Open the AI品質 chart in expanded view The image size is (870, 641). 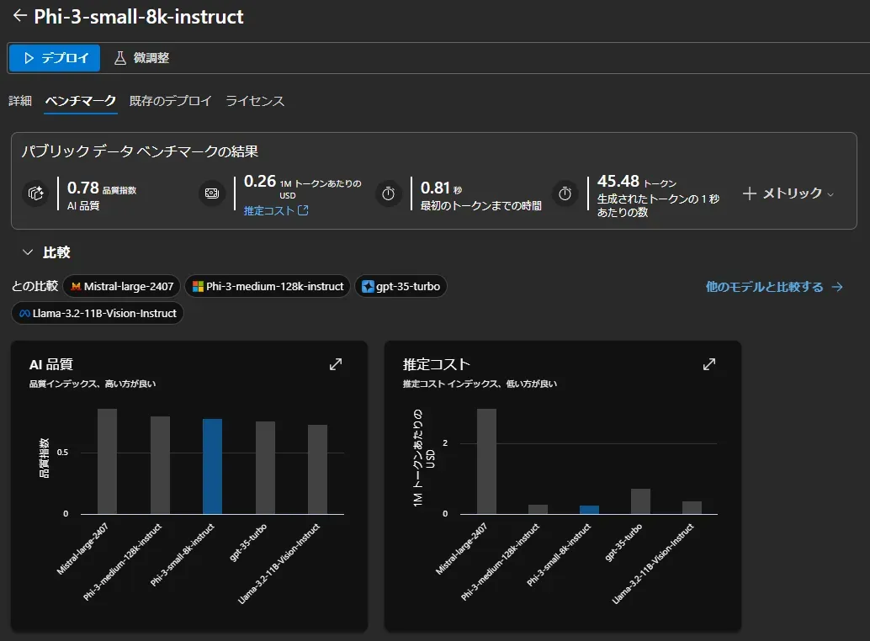point(336,363)
